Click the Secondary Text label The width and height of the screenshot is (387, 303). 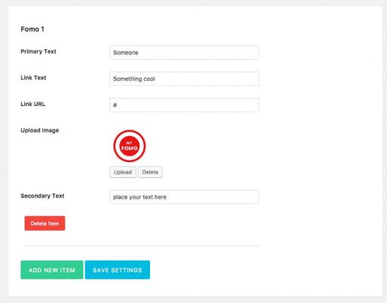click(42, 196)
